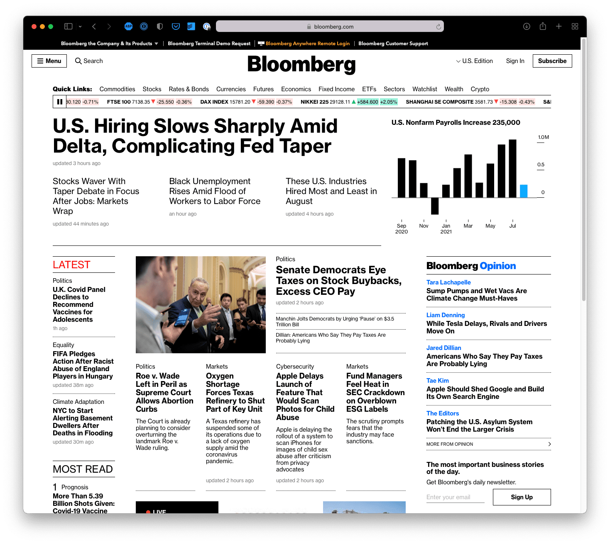Open the FIFA Pledges Action story
The image size is (610, 544).
(83, 365)
